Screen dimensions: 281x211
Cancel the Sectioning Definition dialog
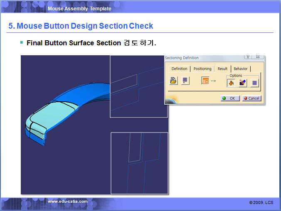[251, 98]
